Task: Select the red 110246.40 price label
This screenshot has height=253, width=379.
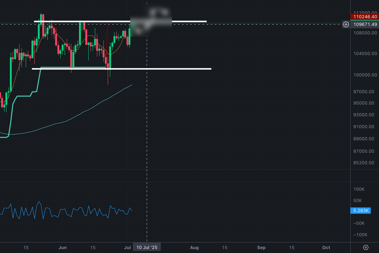Action: (x=364, y=17)
